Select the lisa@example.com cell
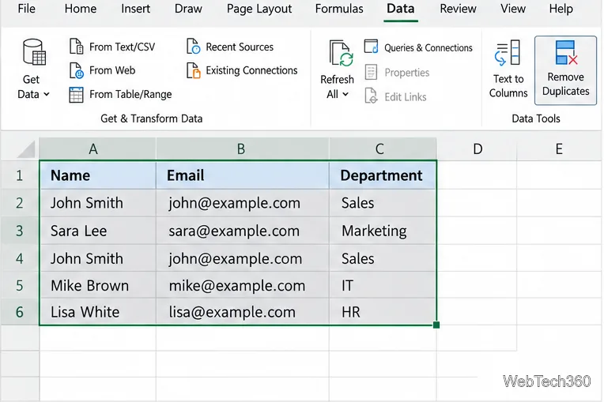 tap(243, 312)
